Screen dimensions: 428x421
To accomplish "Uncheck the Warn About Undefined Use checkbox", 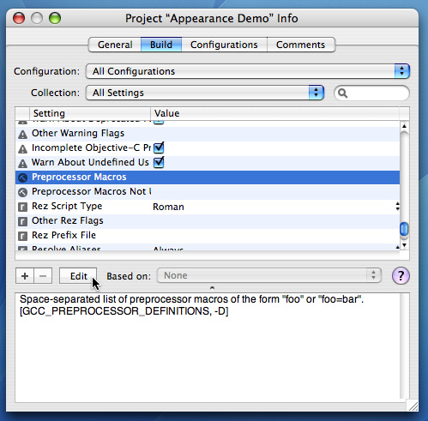I will point(159,162).
